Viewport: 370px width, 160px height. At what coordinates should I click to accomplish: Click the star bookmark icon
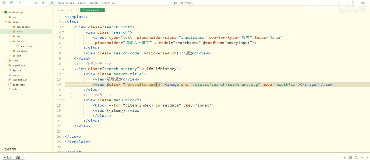[x=36, y=3]
